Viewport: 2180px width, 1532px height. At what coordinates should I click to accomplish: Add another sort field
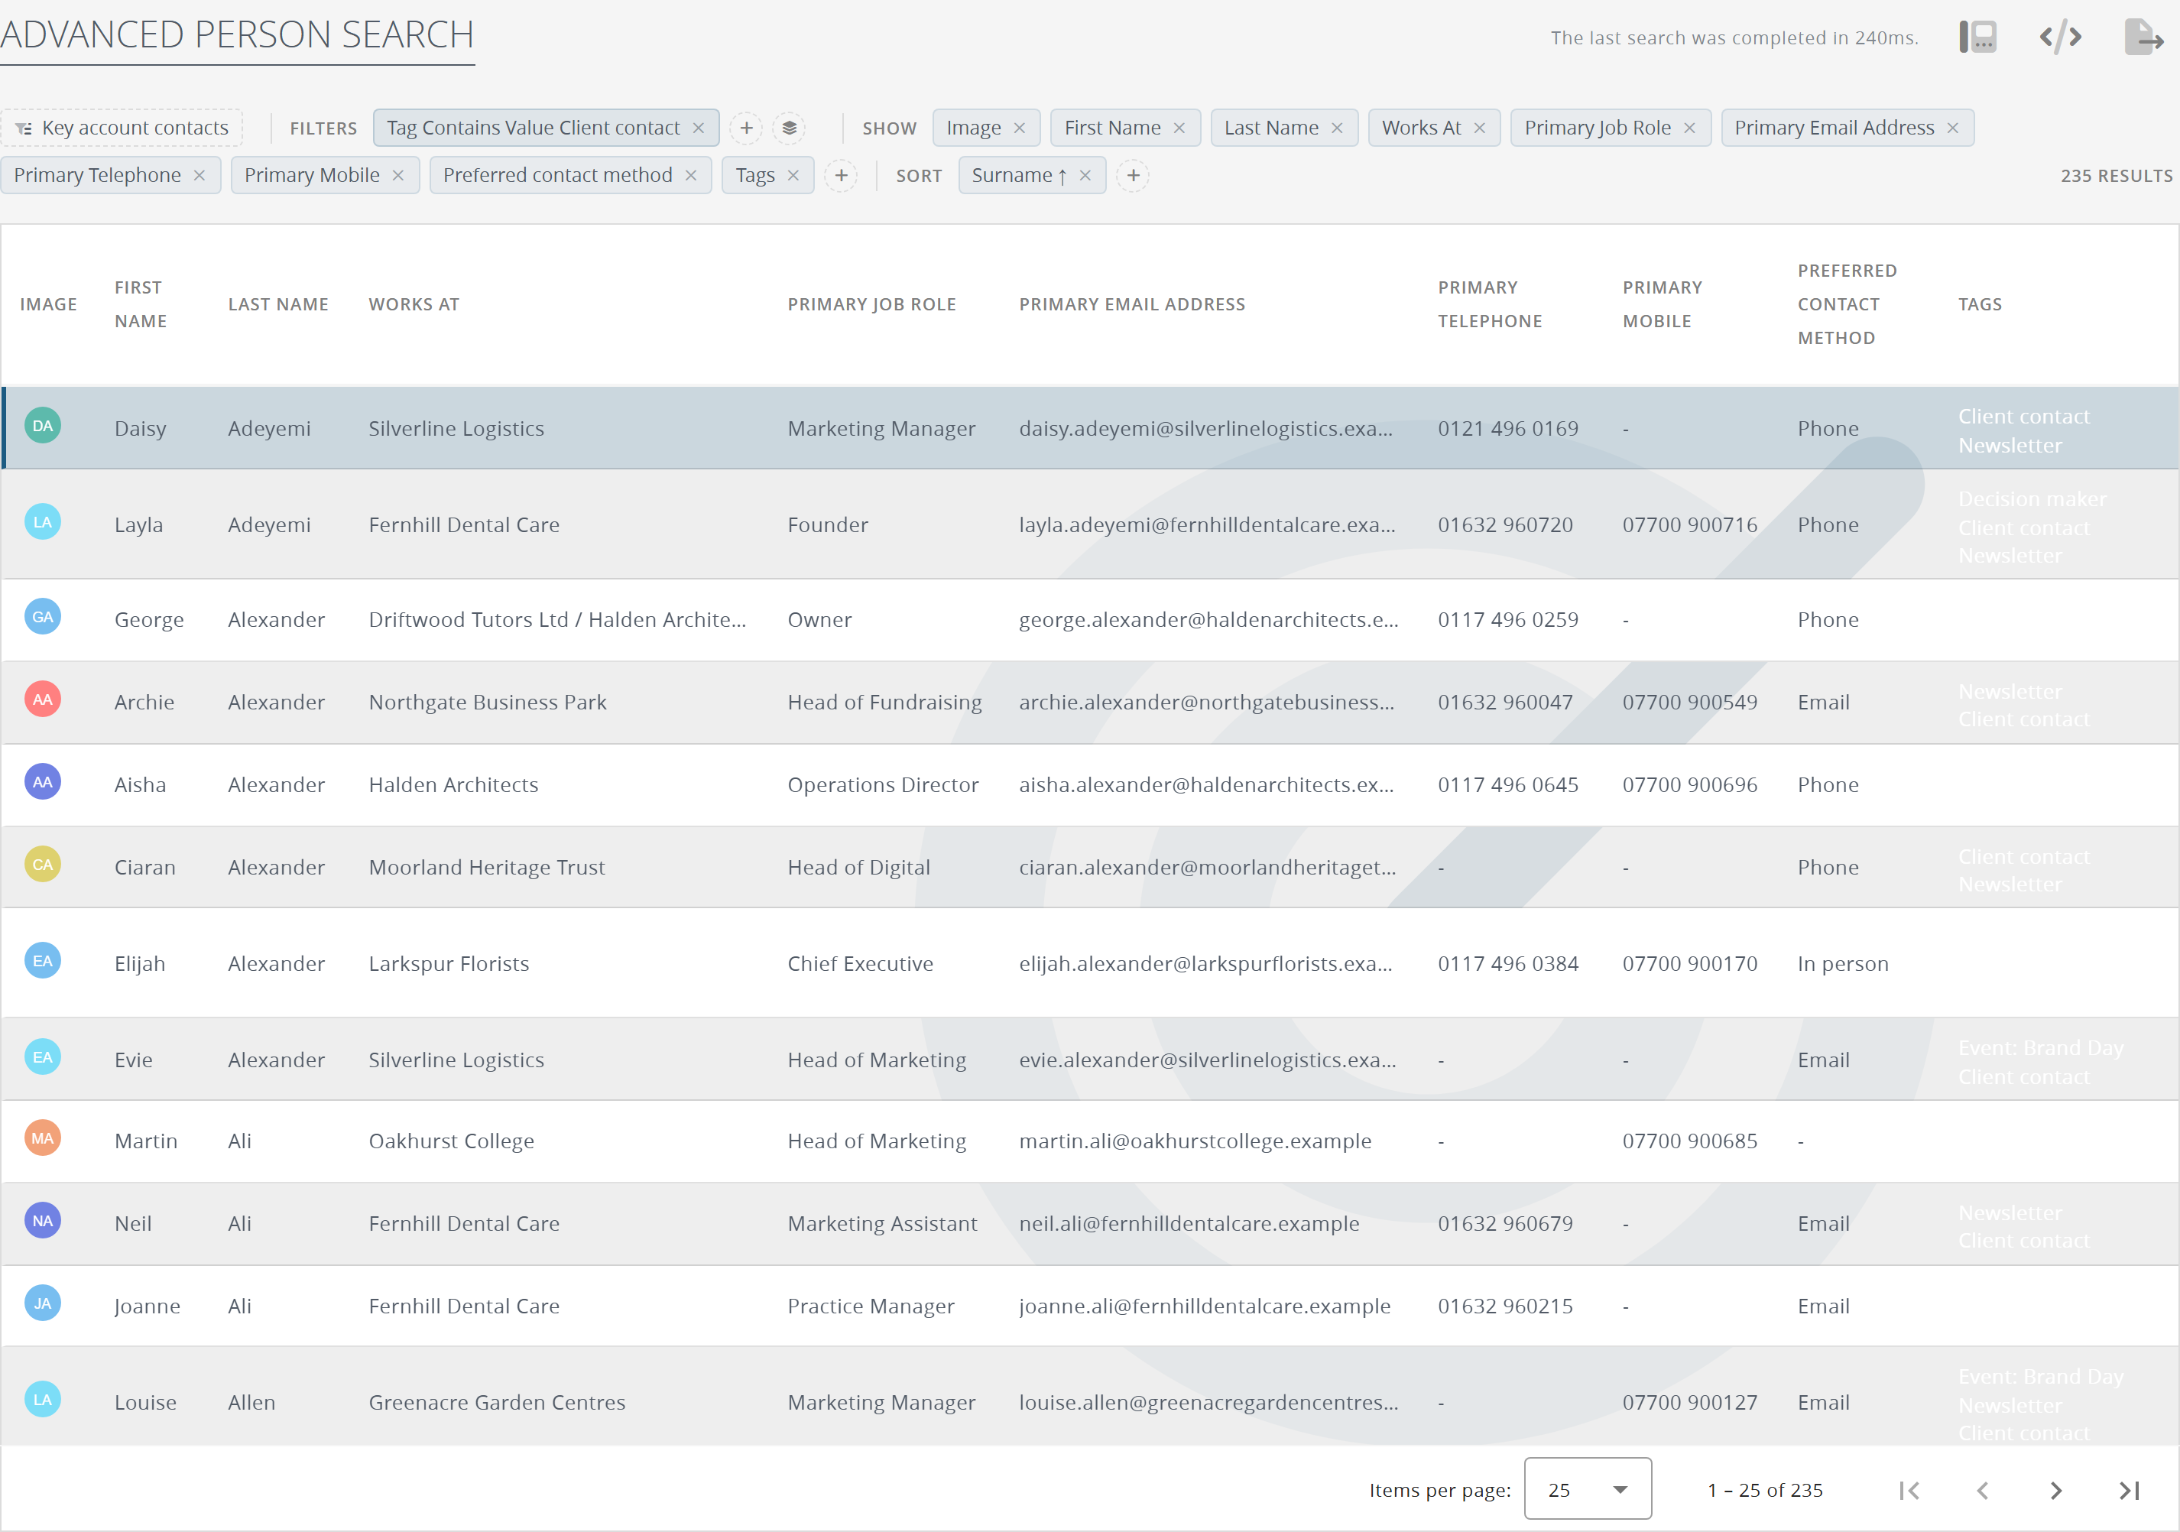point(1133,175)
